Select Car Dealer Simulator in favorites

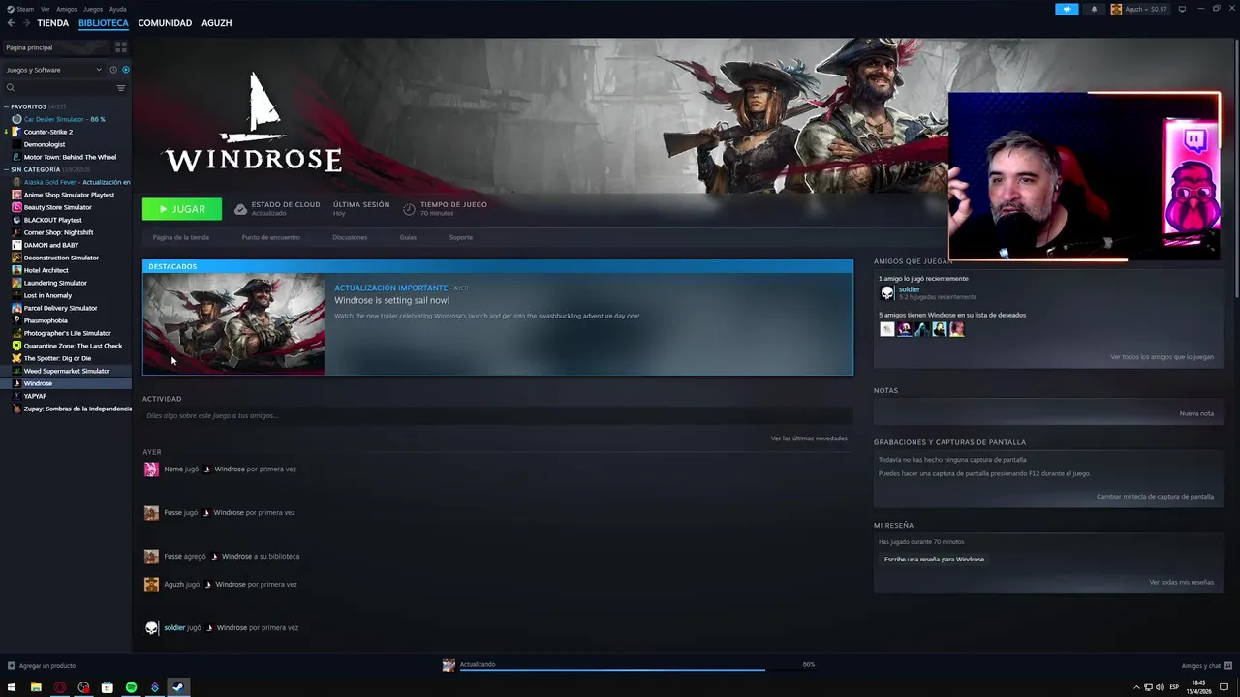pos(66,119)
